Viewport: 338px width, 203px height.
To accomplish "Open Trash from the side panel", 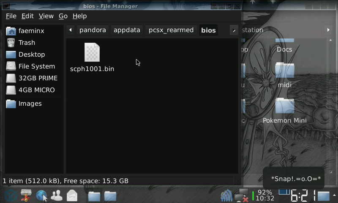I will click(x=27, y=43).
